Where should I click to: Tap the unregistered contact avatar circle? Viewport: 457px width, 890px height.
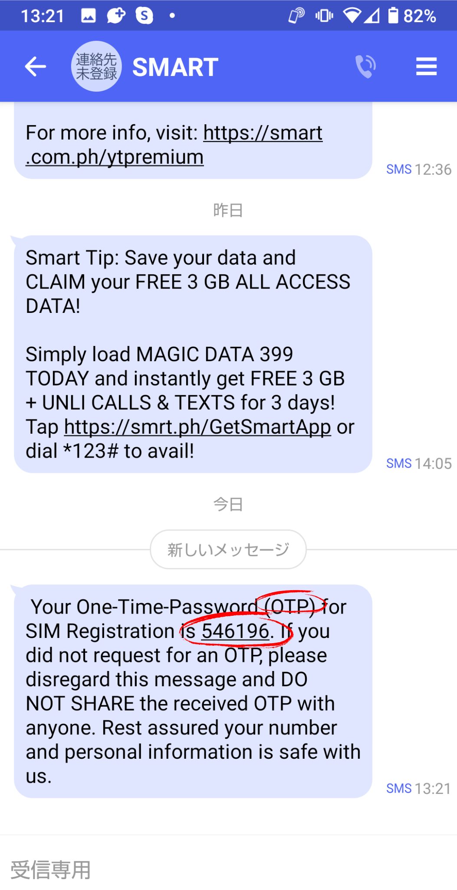click(x=96, y=66)
